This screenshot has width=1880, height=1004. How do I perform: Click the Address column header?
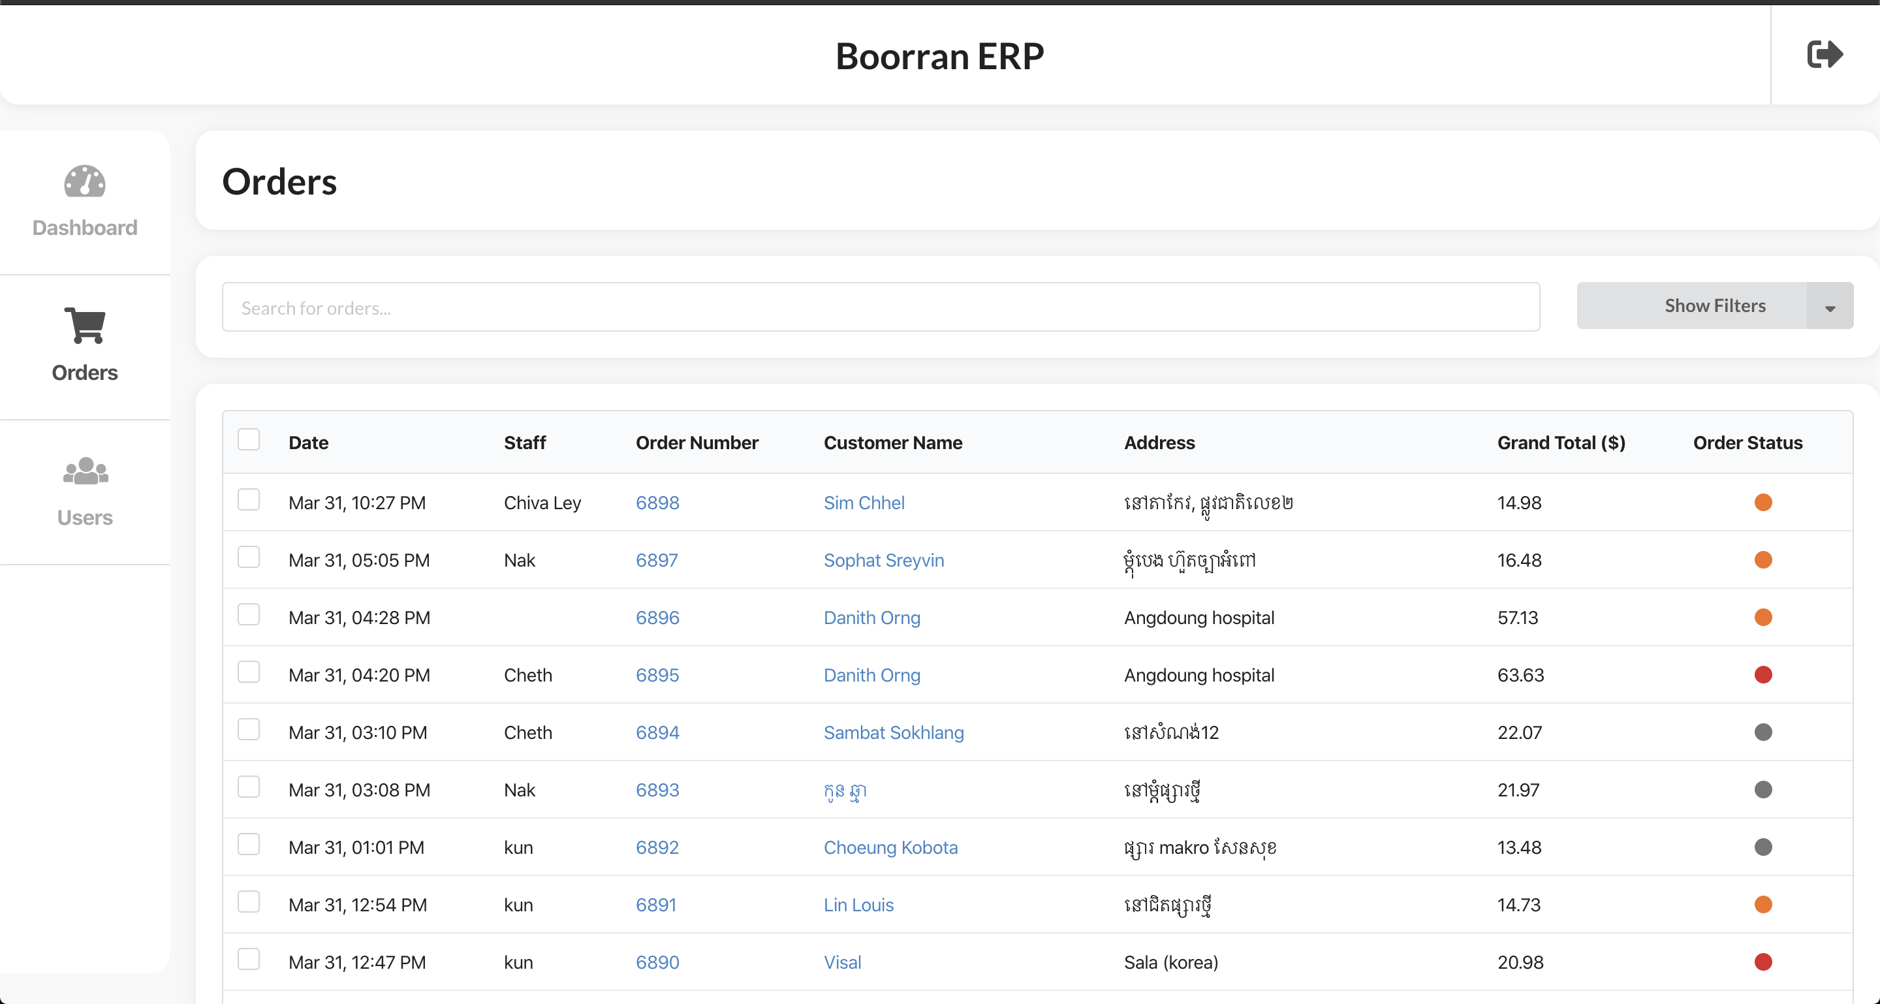[x=1160, y=443]
